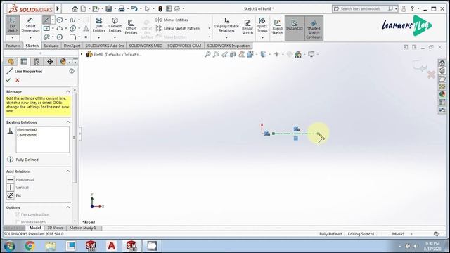450x253 pixels.
Task: Collapse the Add Relations section
Action: pyautogui.click(x=68, y=171)
